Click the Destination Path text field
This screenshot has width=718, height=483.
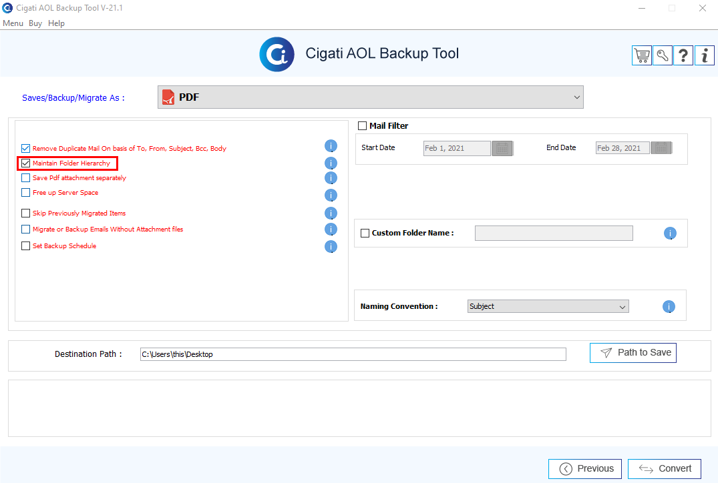tap(353, 354)
